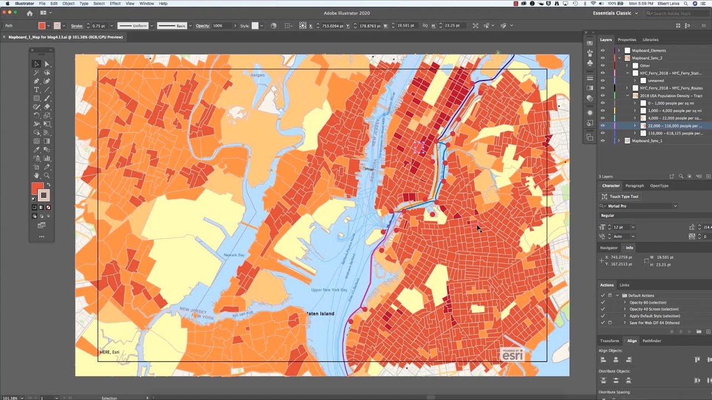The width and height of the screenshot is (712, 400).
Task: Pick the Gradient tool
Action: [x=47, y=141]
